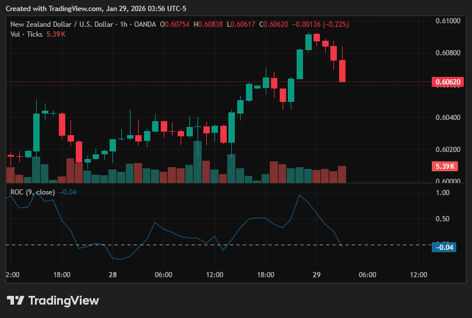472x318 pixels.
Task: Click the OANDA broker label
Action: [145, 24]
